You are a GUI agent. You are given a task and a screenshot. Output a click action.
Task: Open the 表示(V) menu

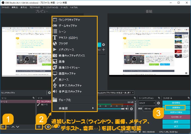24,7
